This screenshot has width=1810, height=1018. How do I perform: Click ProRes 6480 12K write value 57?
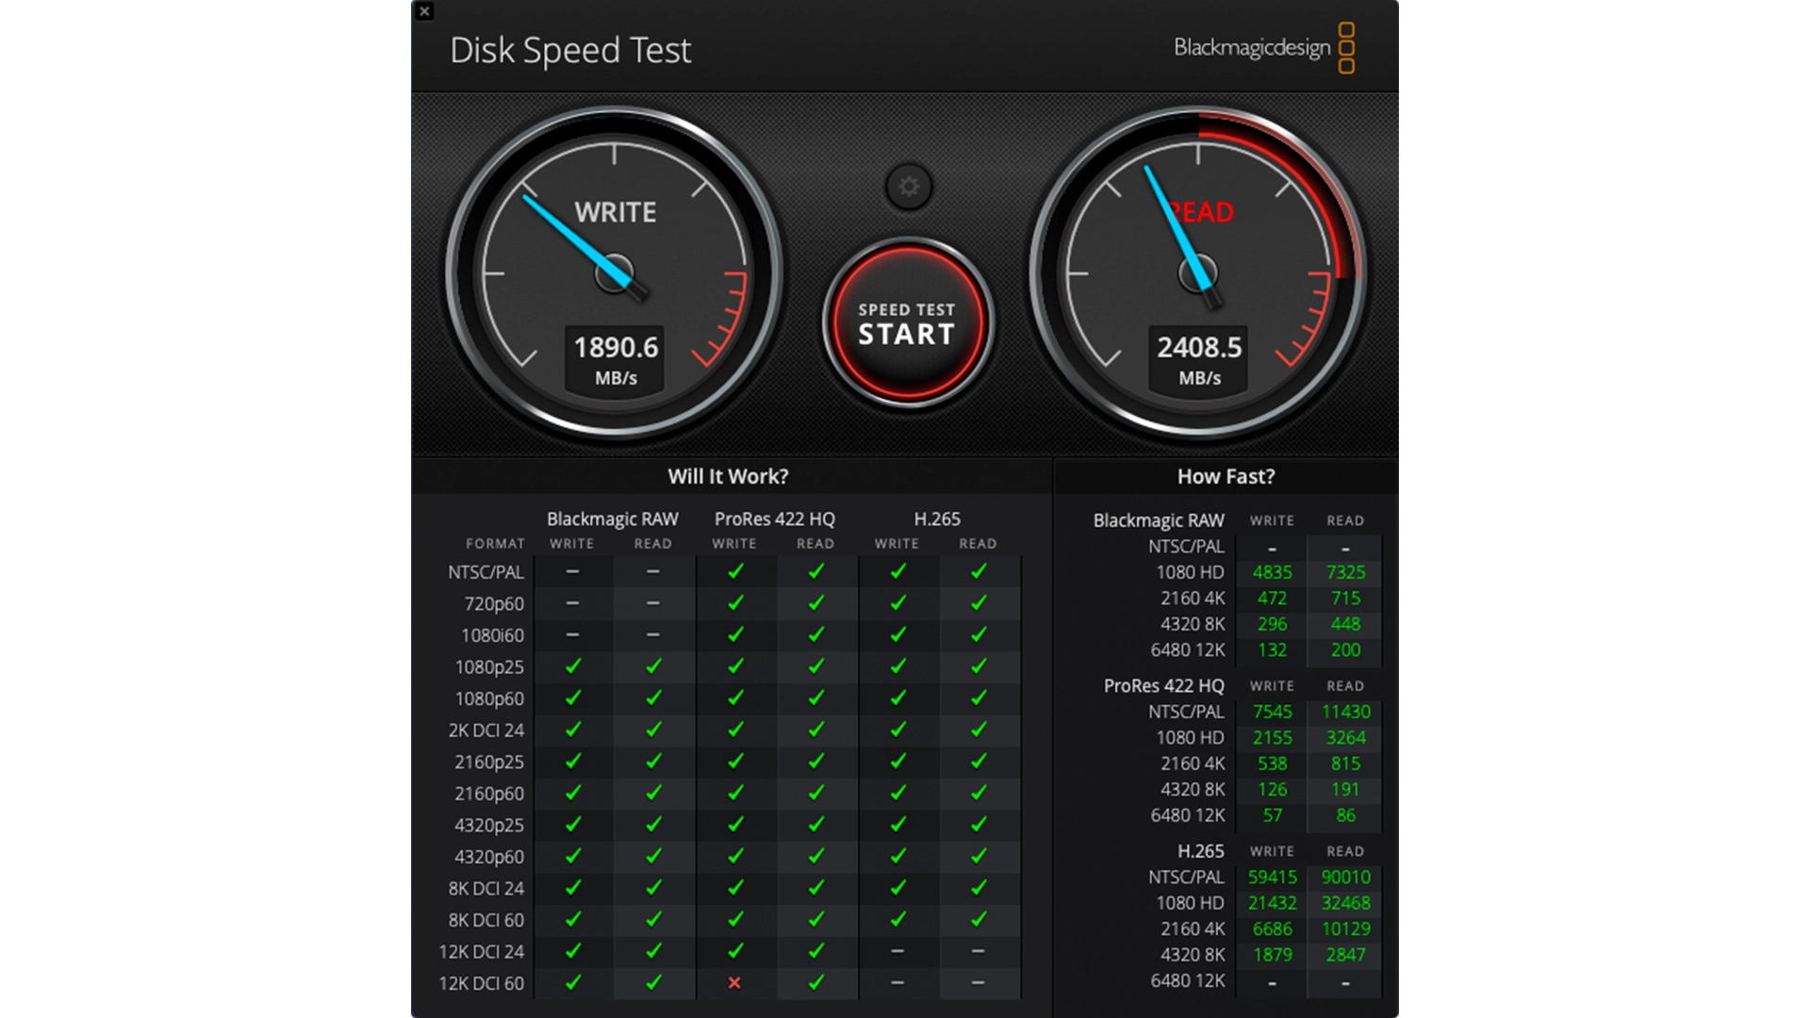pos(1272,815)
